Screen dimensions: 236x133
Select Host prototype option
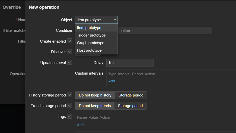pos(89,50)
